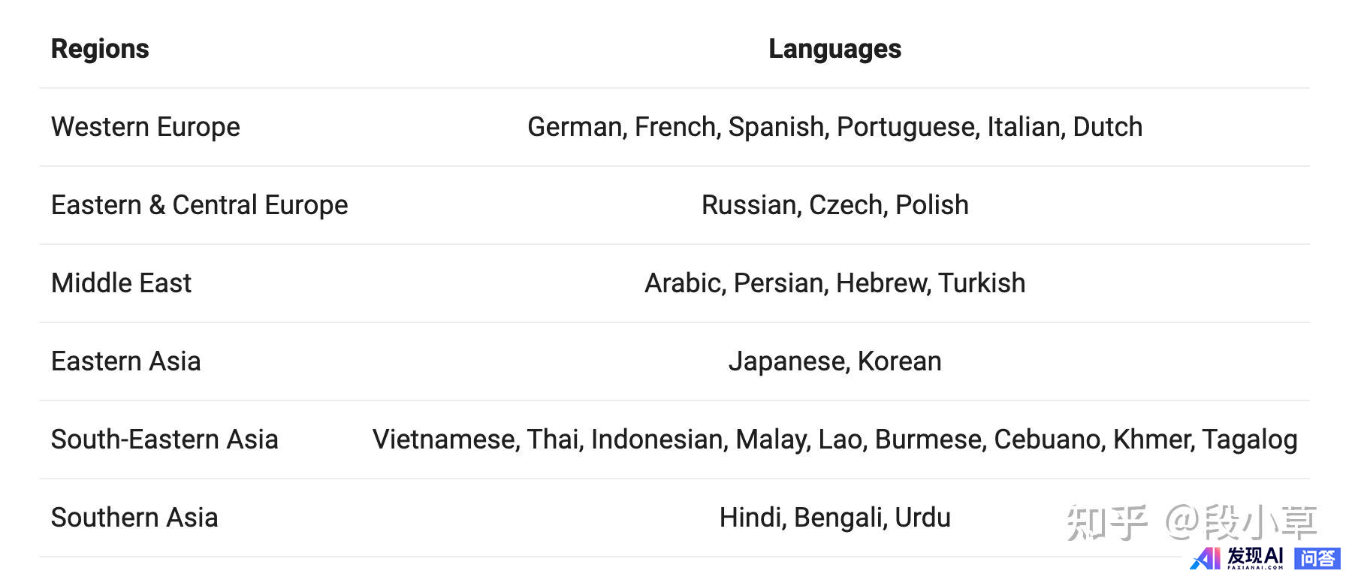The width and height of the screenshot is (1352, 577).
Task: Click the @段小草 author watermark
Action: click(x=1242, y=523)
